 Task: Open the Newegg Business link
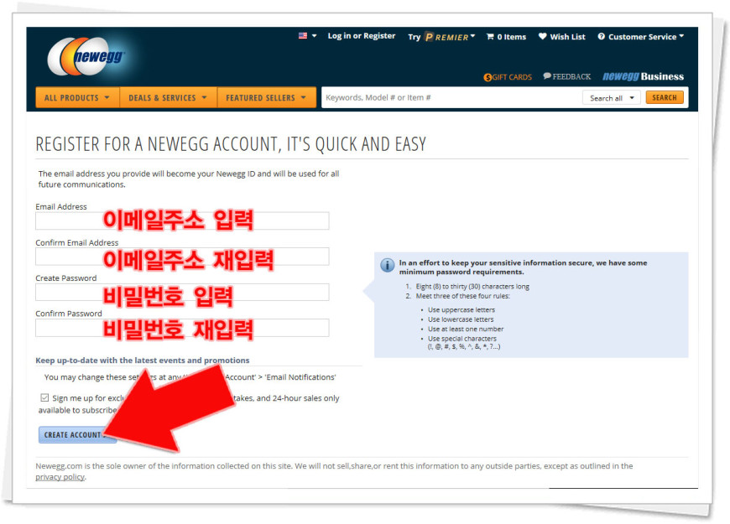tap(643, 76)
